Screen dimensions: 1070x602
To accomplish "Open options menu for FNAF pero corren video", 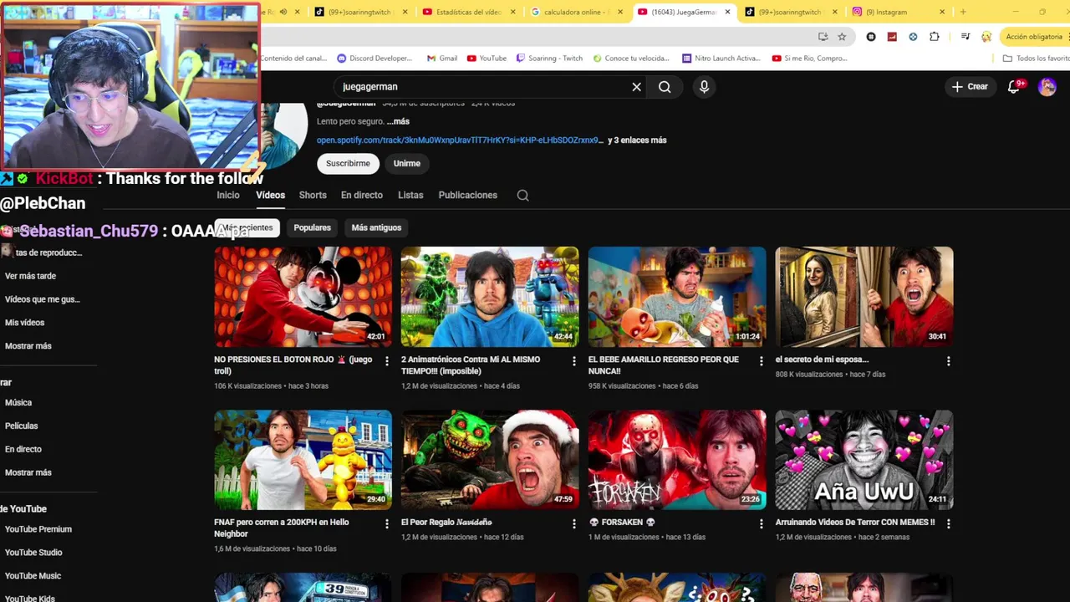I will pyautogui.click(x=386, y=523).
